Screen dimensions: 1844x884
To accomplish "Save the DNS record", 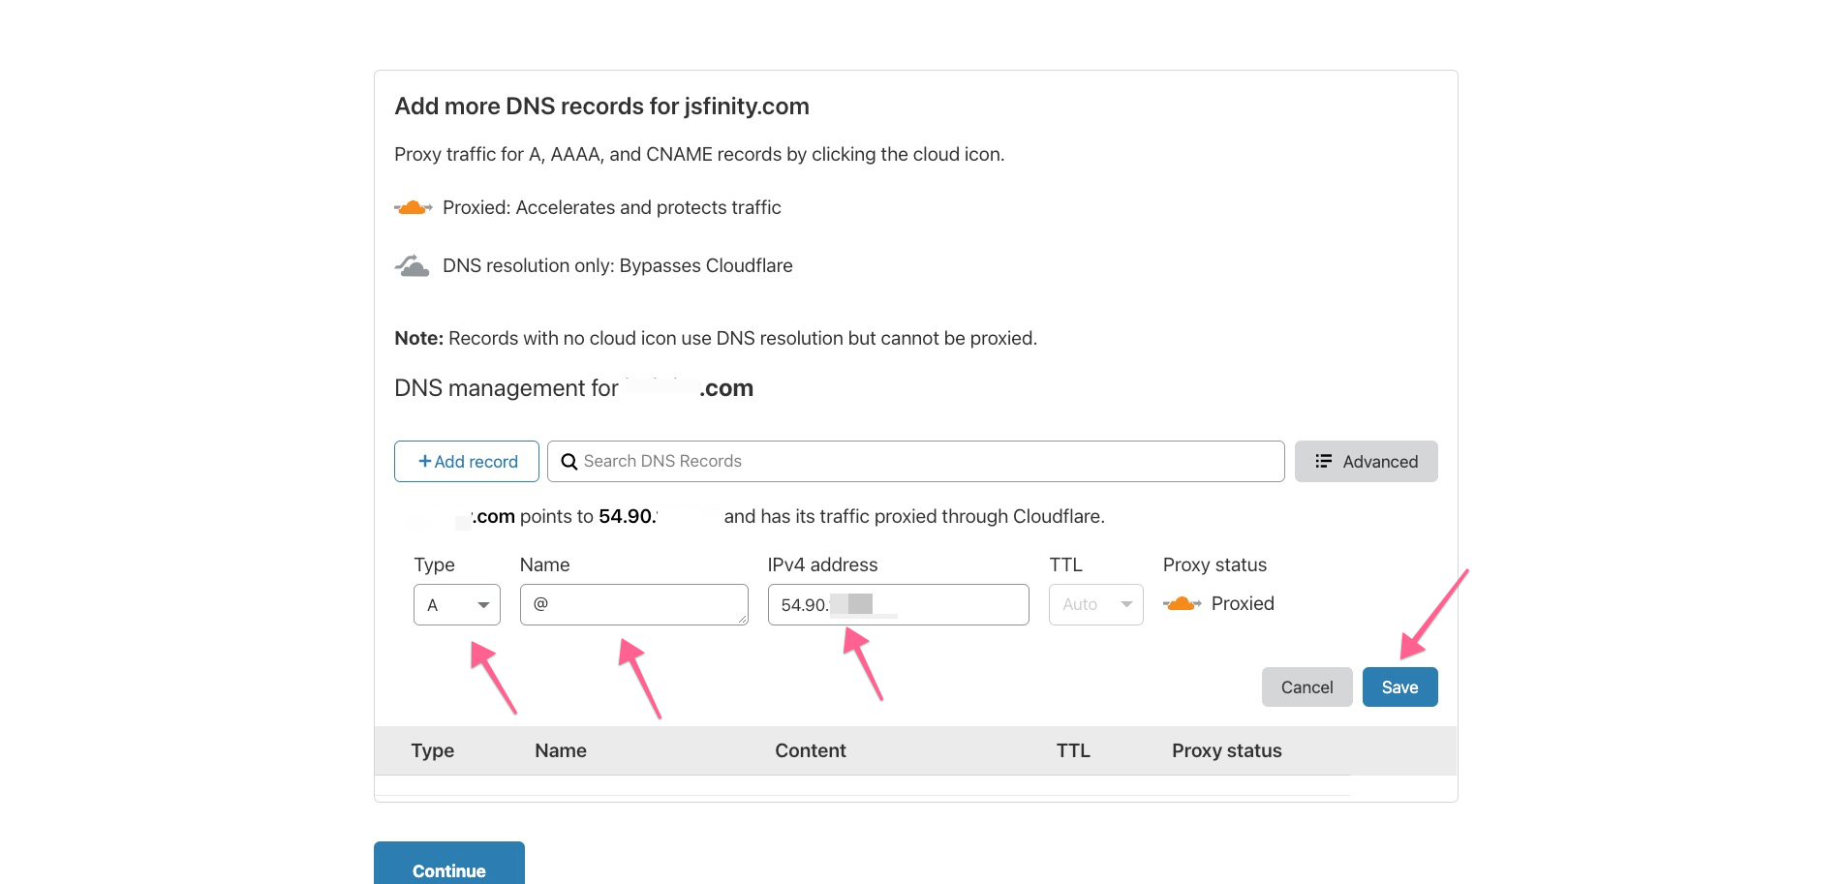I will pyautogui.click(x=1399, y=687).
